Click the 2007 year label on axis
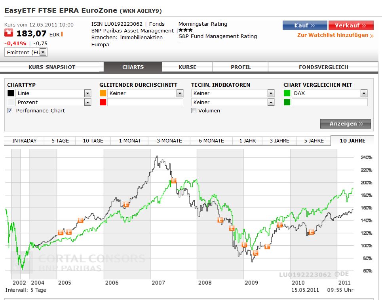Image resolution: width=382 pixels, height=300 pixels. 158,283
